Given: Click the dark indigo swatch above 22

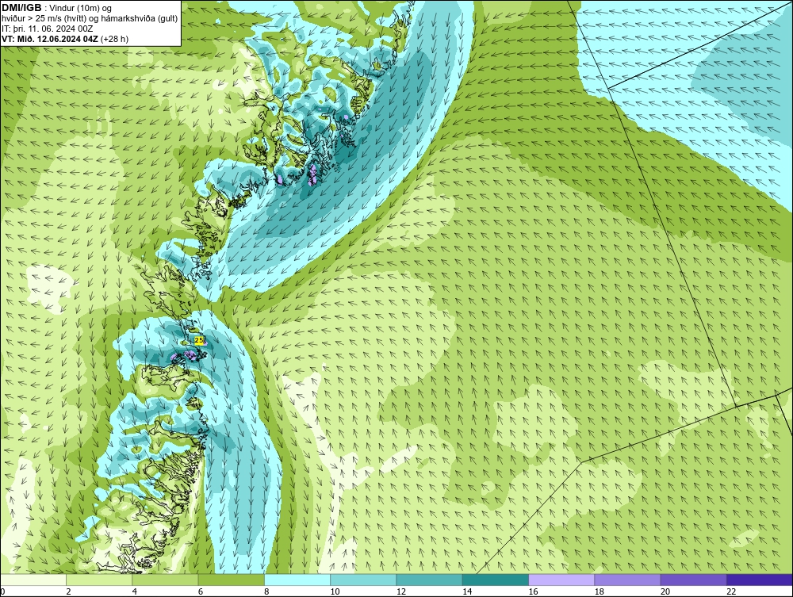Looking at the screenshot, I should [760, 580].
